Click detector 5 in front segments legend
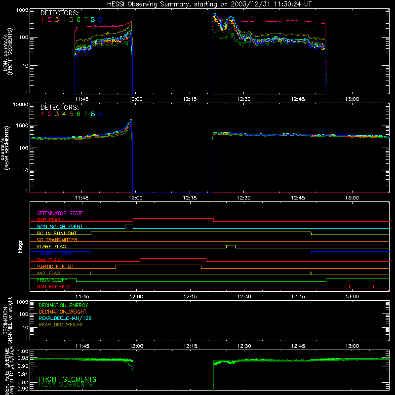Image resolution: width=395 pixels, height=395 pixels. 71,20
